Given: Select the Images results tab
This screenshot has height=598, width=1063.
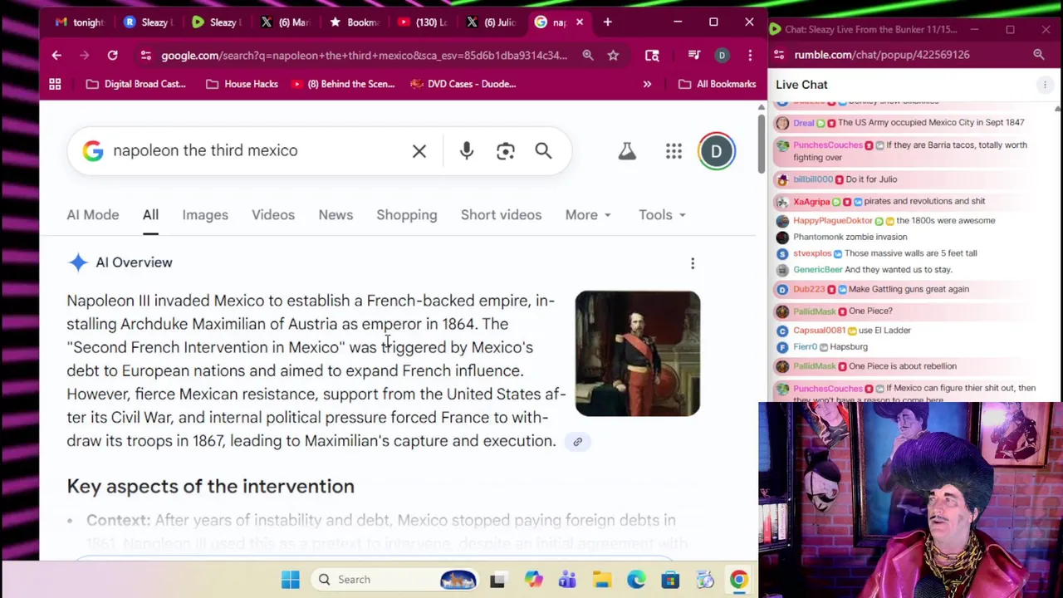Looking at the screenshot, I should tap(205, 215).
